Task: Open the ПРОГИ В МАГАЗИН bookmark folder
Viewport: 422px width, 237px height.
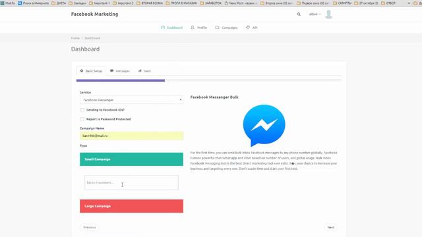Action: pos(181,3)
